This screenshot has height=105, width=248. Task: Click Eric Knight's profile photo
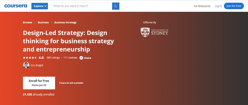[26, 65]
